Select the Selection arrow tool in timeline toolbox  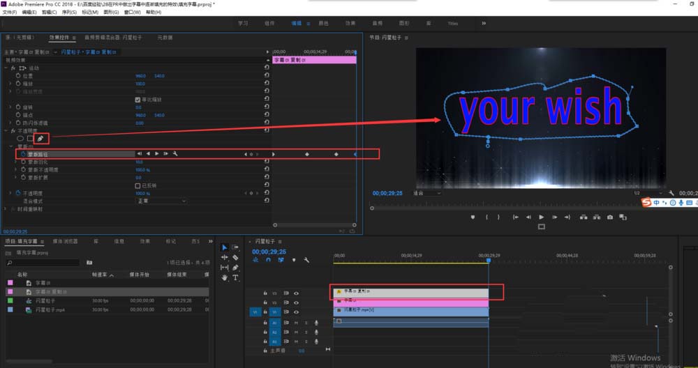(224, 247)
